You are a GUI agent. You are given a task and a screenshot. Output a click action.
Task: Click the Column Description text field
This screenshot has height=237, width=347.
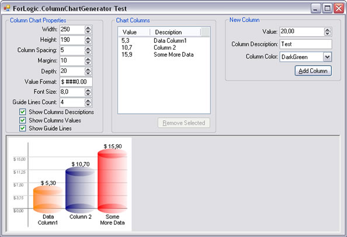[x=306, y=44]
